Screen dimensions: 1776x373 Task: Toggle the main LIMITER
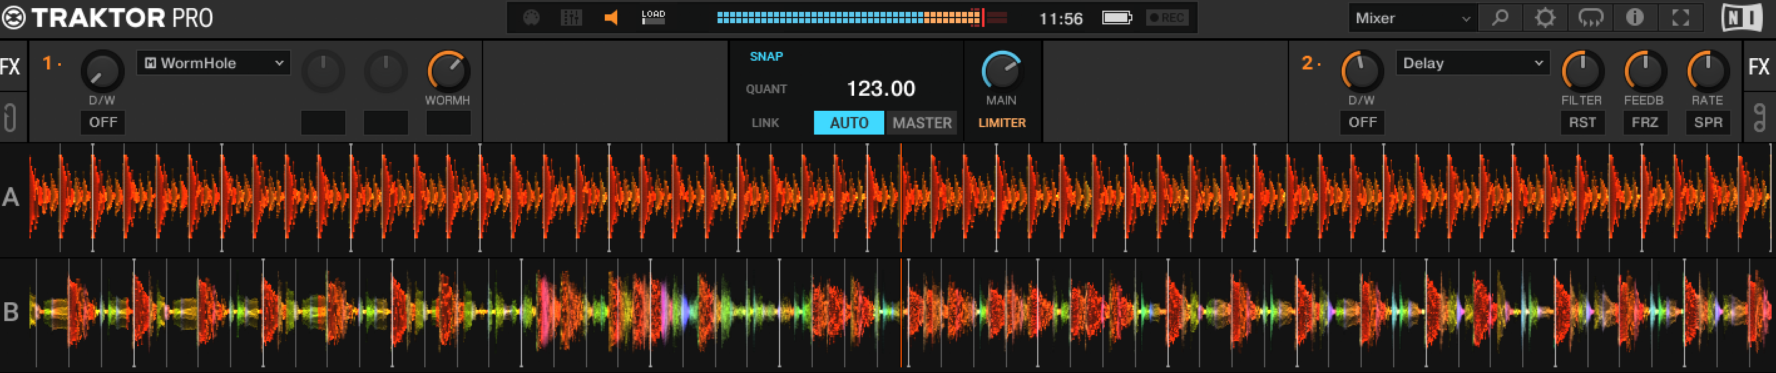[1002, 123]
